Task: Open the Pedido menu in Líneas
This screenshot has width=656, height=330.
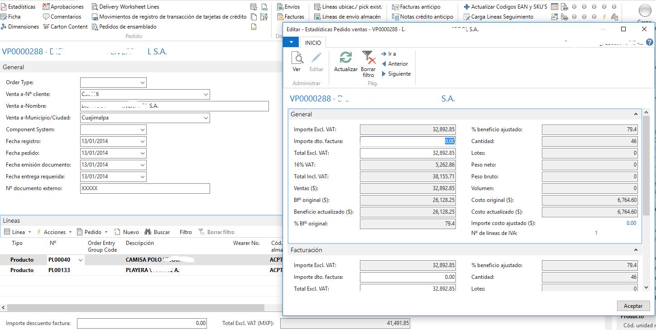Action: [x=92, y=231]
